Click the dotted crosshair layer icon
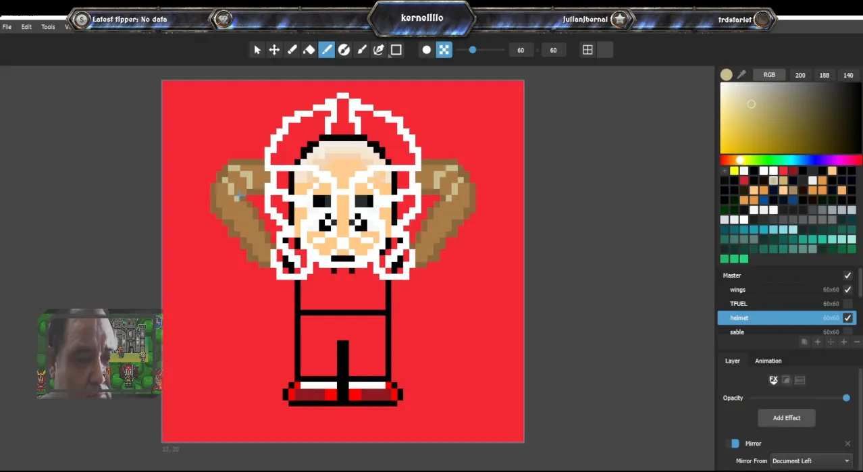This screenshot has width=863, height=472. [x=831, y=342]
